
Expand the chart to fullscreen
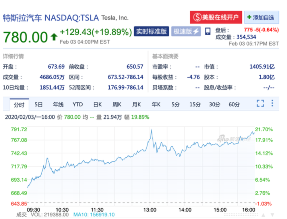[x=260, y=103]
